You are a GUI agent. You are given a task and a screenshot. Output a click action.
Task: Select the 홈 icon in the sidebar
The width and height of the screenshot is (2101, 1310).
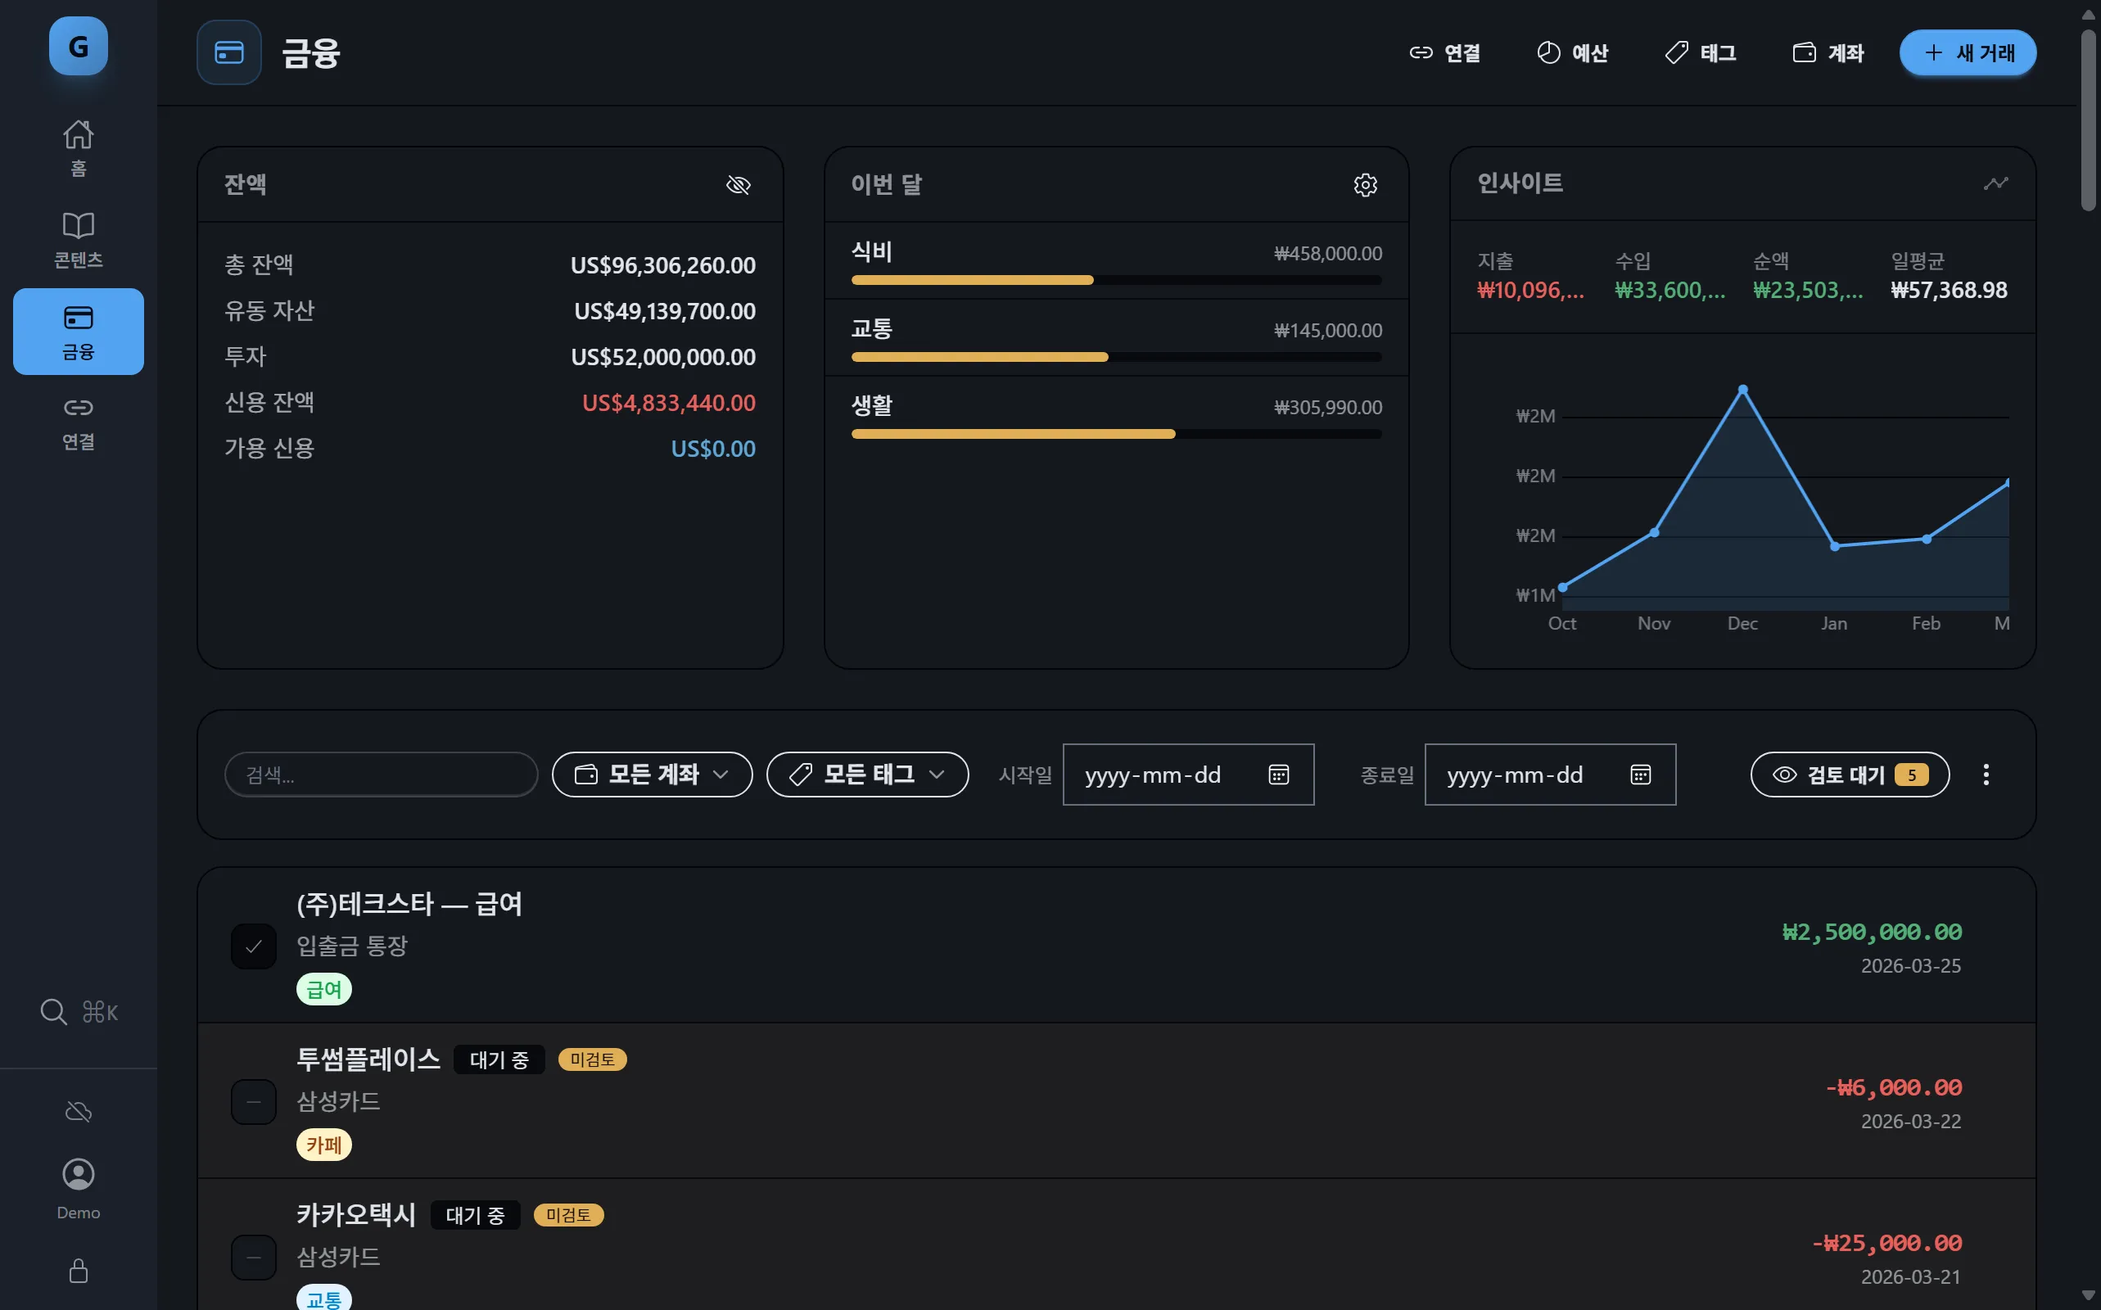[78, 146]
